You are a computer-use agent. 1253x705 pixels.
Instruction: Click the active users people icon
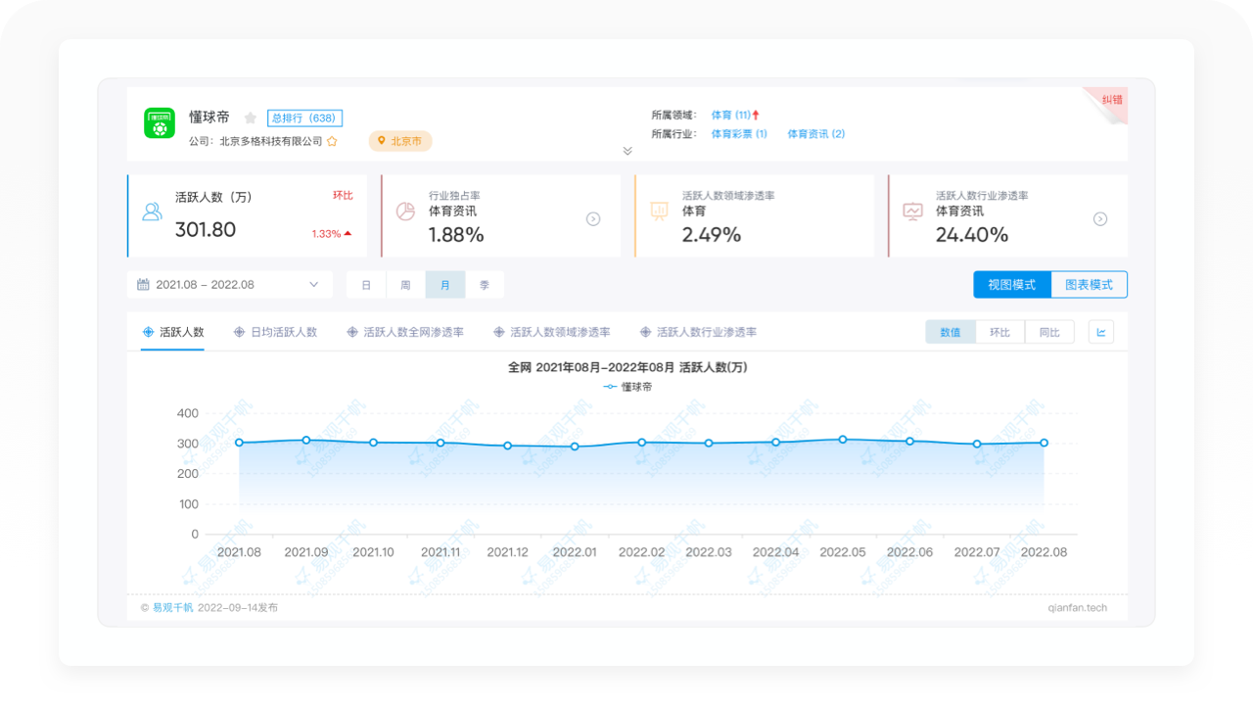click(x=153, y=211)
